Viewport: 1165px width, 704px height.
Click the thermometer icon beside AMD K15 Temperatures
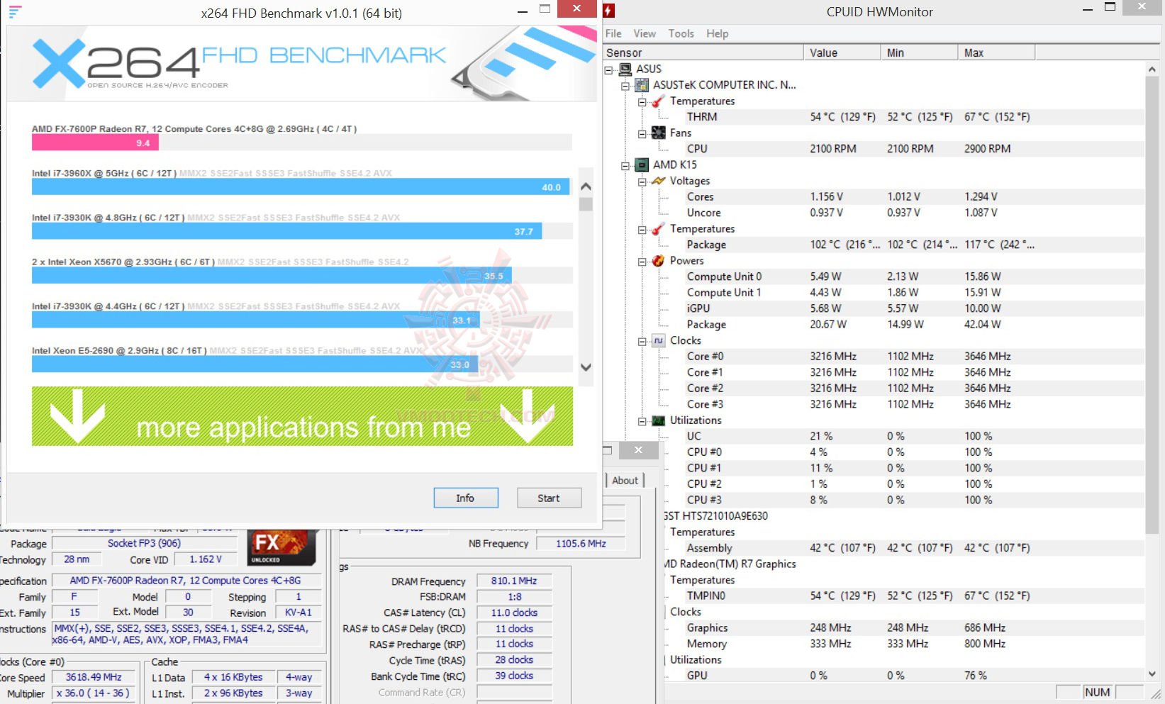coord(658,229)
